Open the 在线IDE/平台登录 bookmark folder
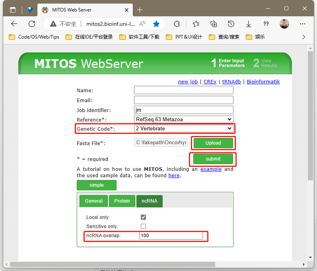This screenshot has width=317, height=271. click(x=89, y=37)
